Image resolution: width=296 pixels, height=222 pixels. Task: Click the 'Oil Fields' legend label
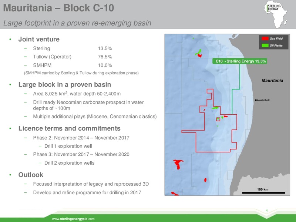(x=276, y=46)
